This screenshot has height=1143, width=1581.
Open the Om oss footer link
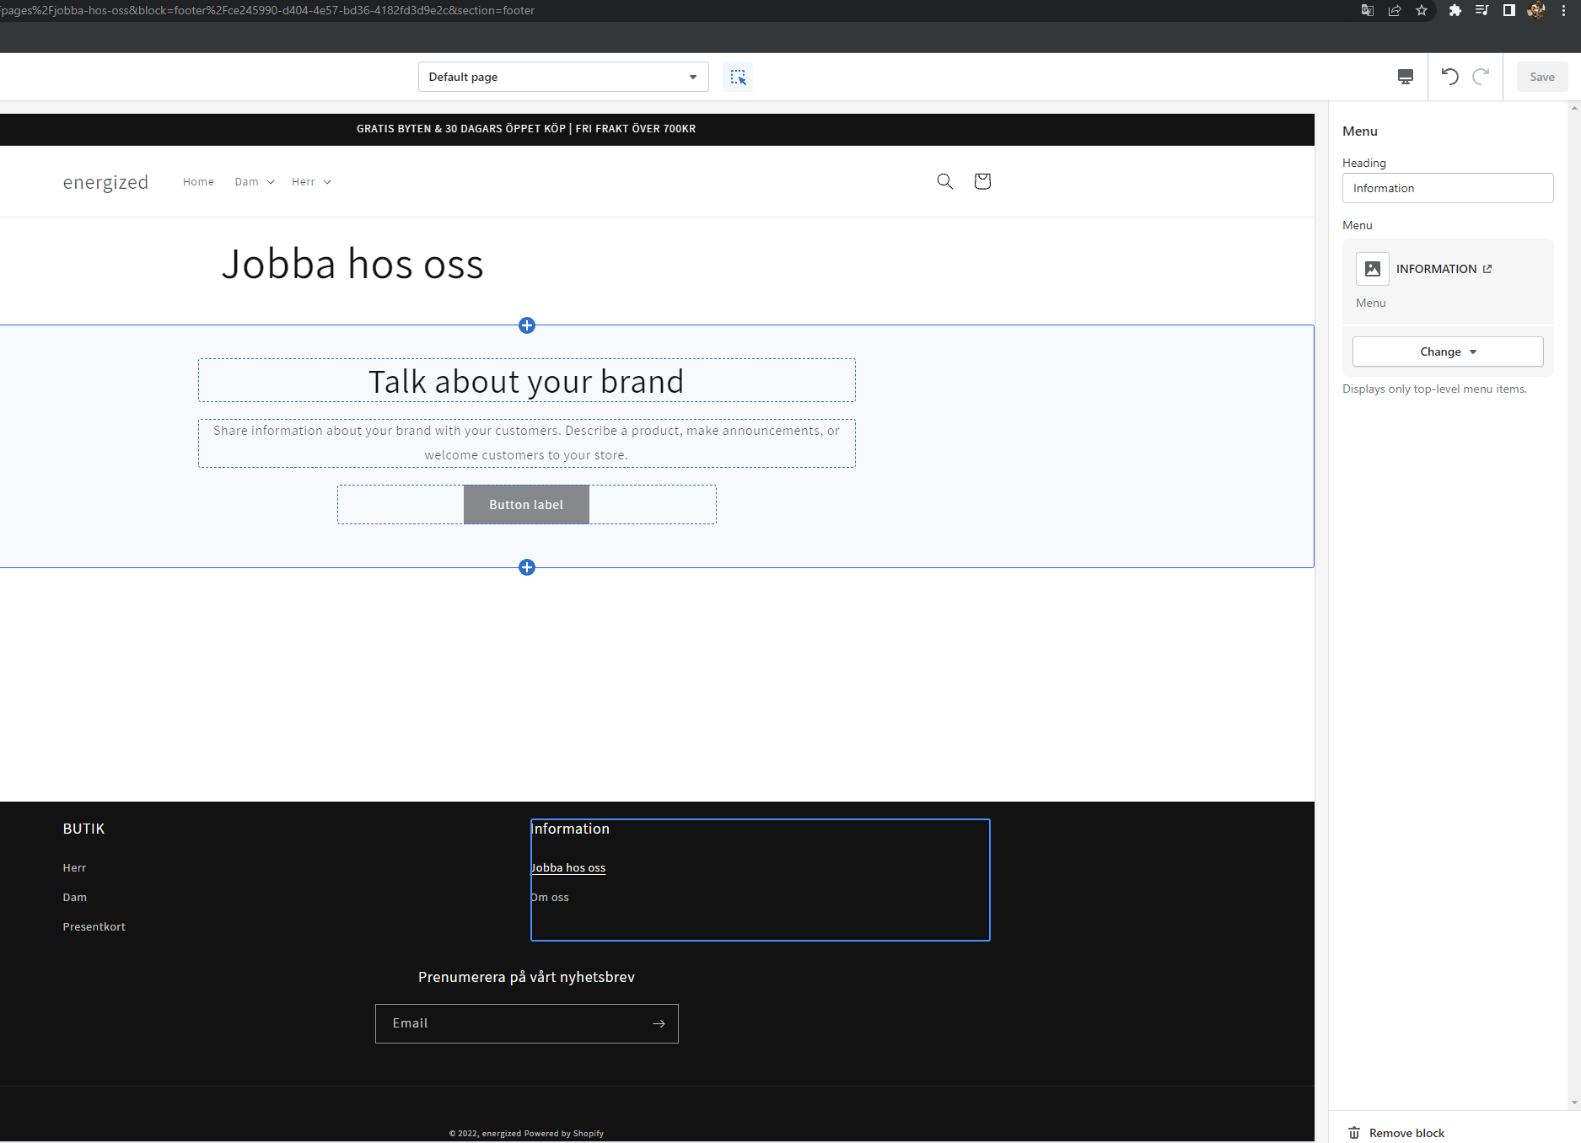[x=550, y=897]
